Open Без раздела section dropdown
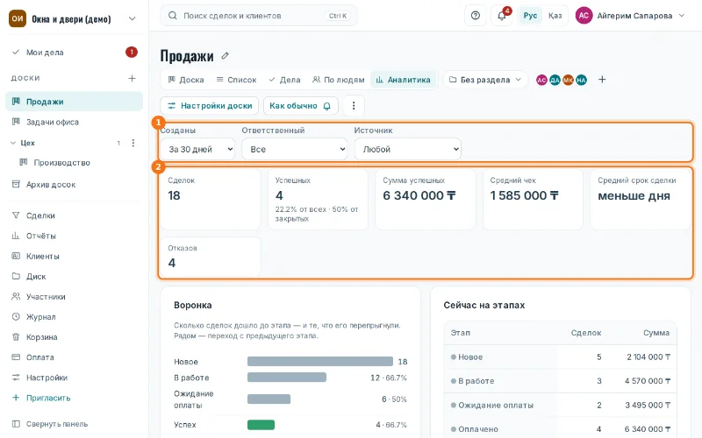Image resolution: width=702 pixels, height=438 pixels. pyautogui.click(x=485, y=80)
